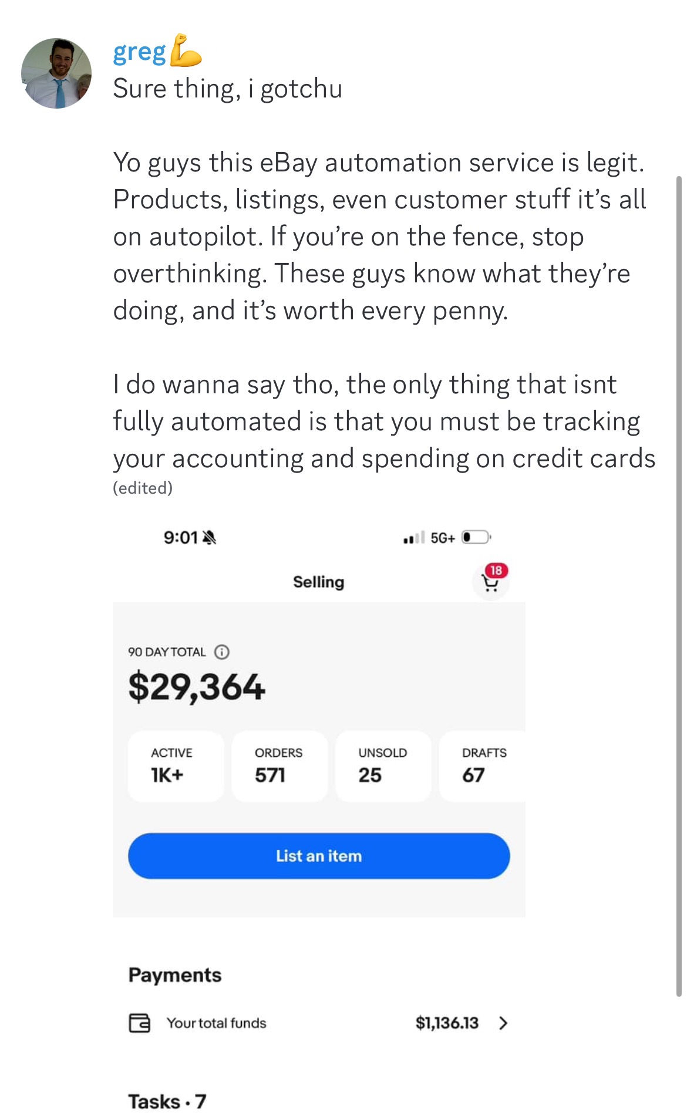Click the battery icon in status bar
Screen dimensions: 687x1113
(x=476, y=537)
